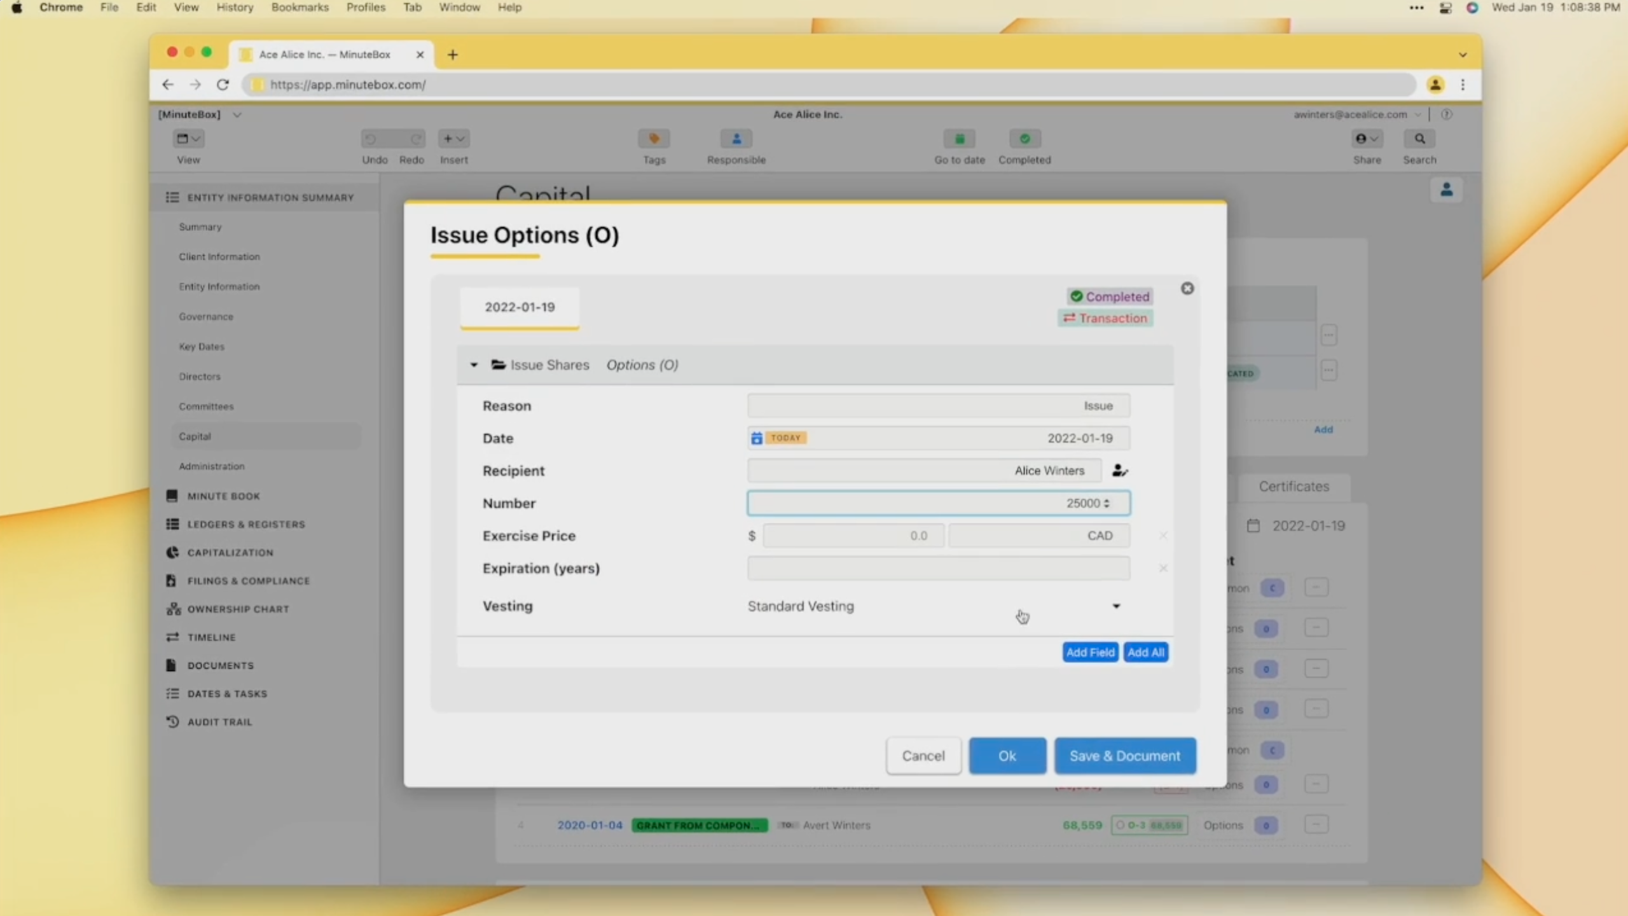This screenshot has width=1628, height=916.
Task: Open the Responsible toolbar icon
Action: [x=736, y=139]
